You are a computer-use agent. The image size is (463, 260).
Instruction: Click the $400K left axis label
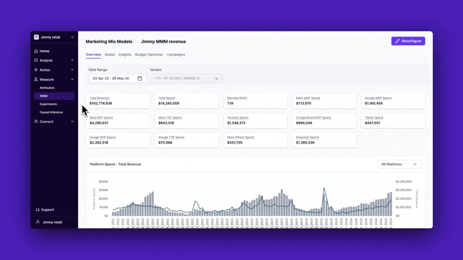[x=103, y=182]
